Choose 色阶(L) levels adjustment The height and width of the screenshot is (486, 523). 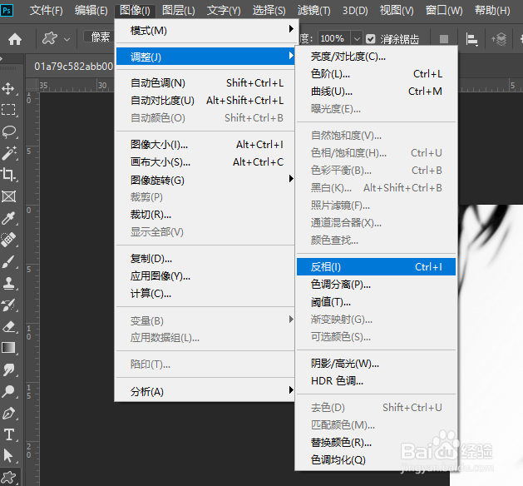[x=376, y=74]
